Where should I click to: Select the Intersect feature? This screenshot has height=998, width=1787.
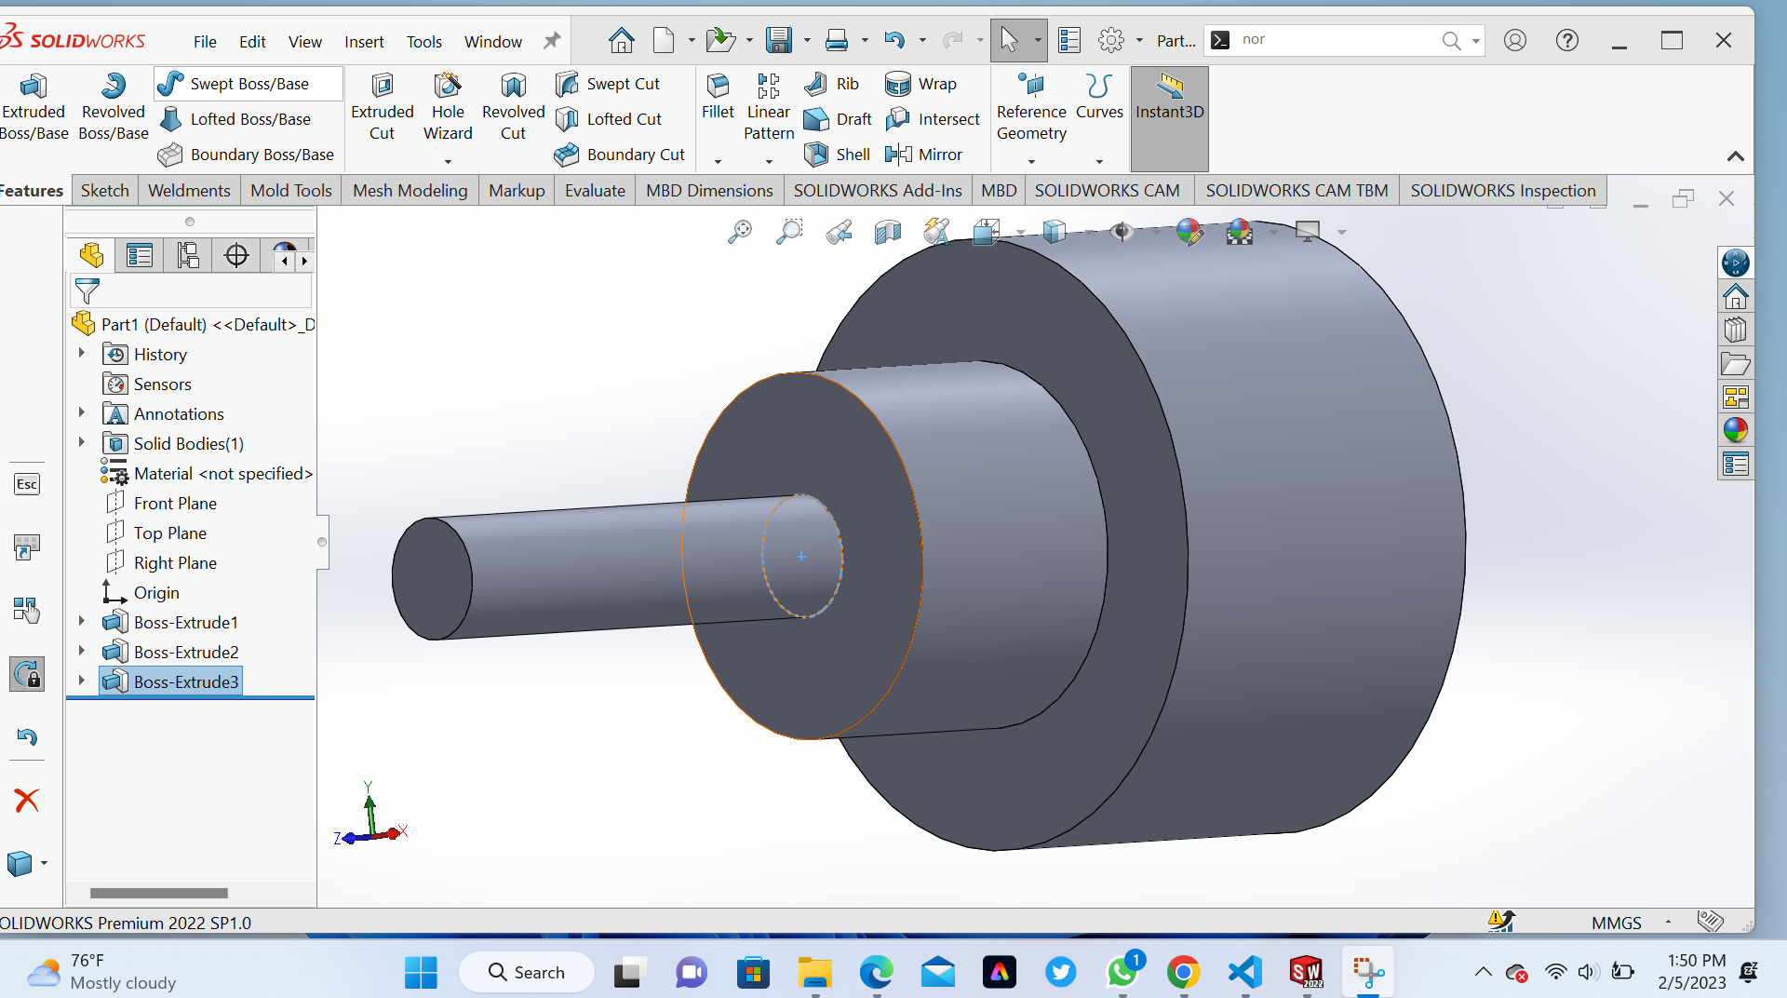(933, 119)
